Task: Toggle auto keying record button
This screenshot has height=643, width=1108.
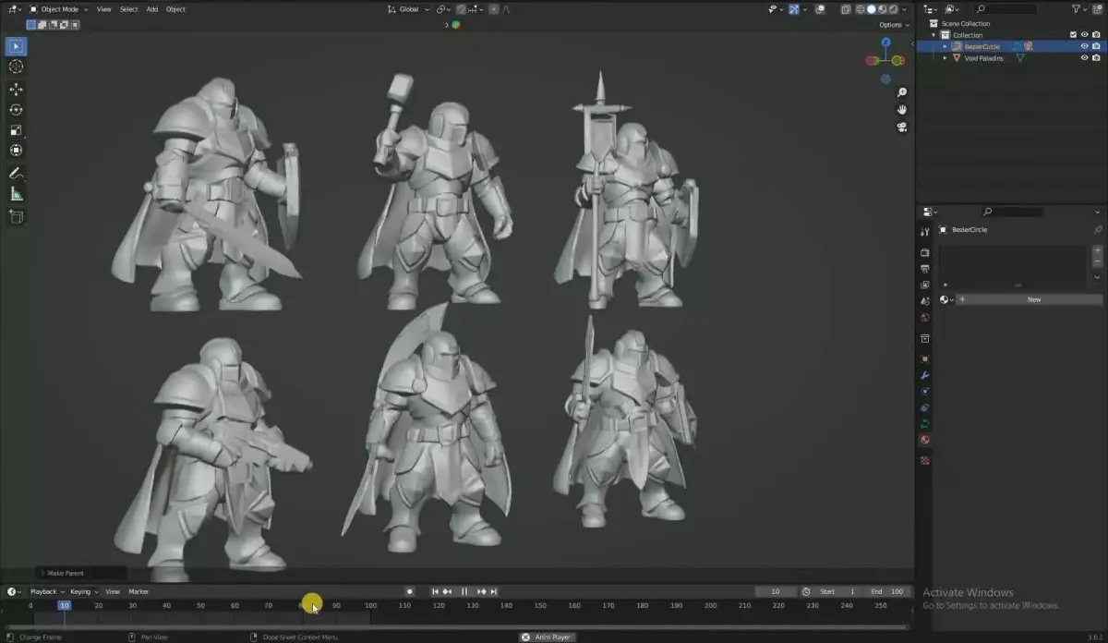Action: 409,591
